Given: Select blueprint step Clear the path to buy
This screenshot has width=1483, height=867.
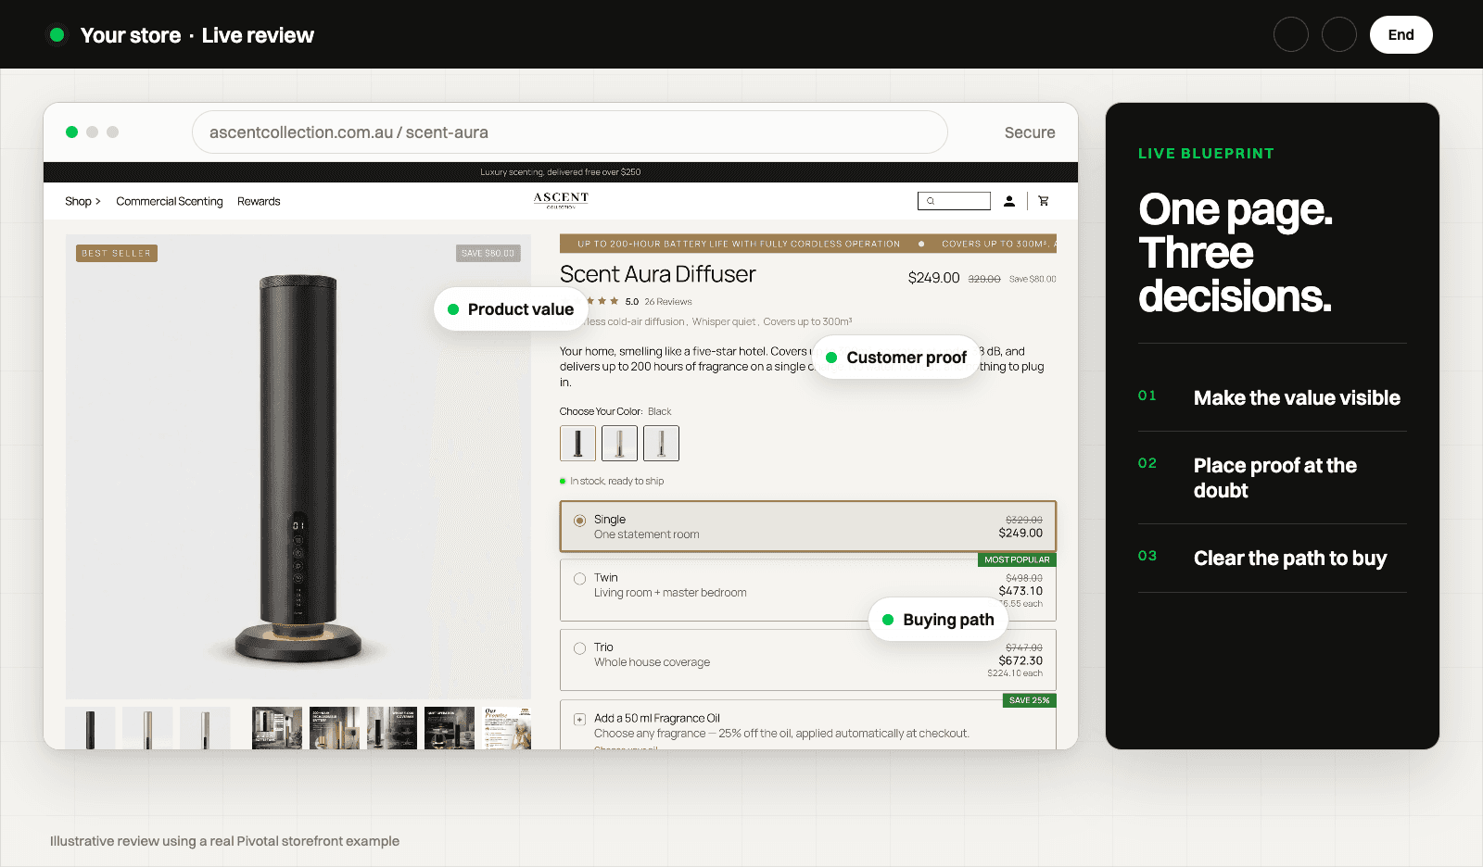Looking at the screenshot, I should (1272, 558).
